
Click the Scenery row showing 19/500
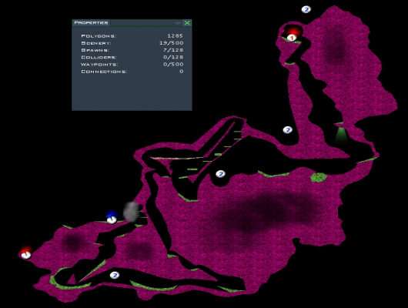(132, 43)
